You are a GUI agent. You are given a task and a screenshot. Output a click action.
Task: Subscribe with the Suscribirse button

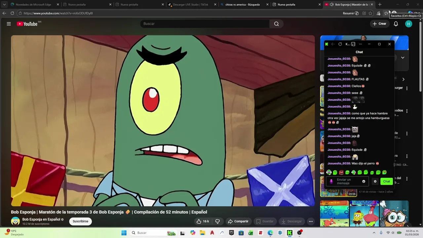[80, 221]
